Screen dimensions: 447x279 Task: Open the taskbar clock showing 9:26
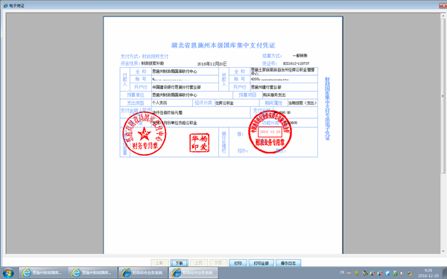[428, 273]
